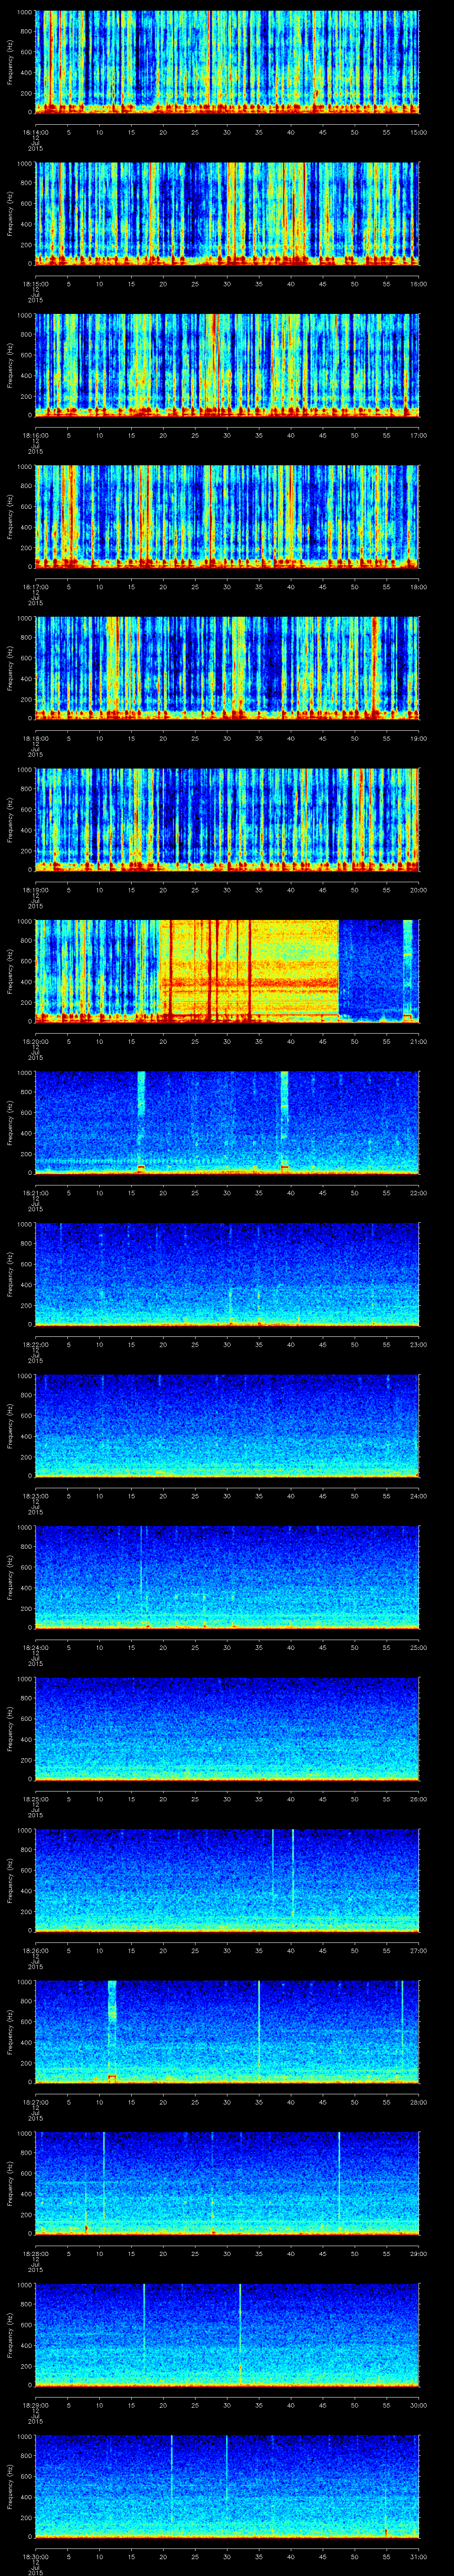Select the spectrogram panel starting at 18:28:00
This screenshot has height=2576, width=454.
pyautogui.click(x=227, y=2183)
